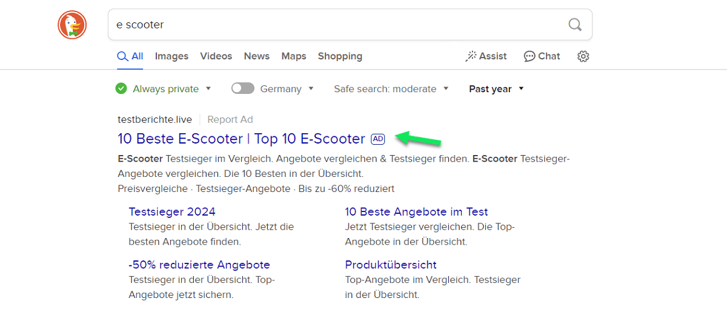
Task: Open the Maps tab
Action: click(294, 56)
